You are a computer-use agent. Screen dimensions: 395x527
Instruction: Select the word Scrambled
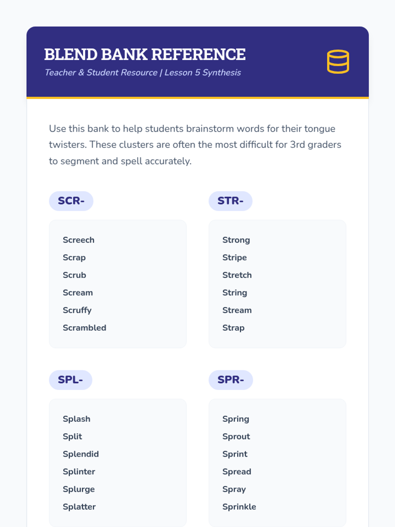84,328
